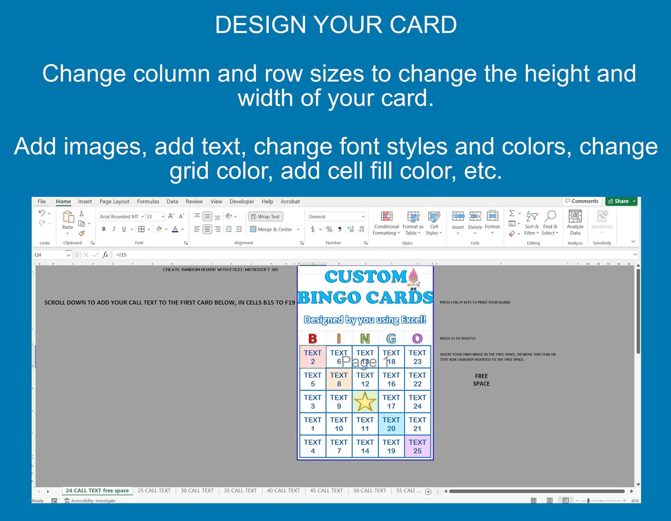
Task: Click the Sort & Filter icon
Action: point(533,215)
